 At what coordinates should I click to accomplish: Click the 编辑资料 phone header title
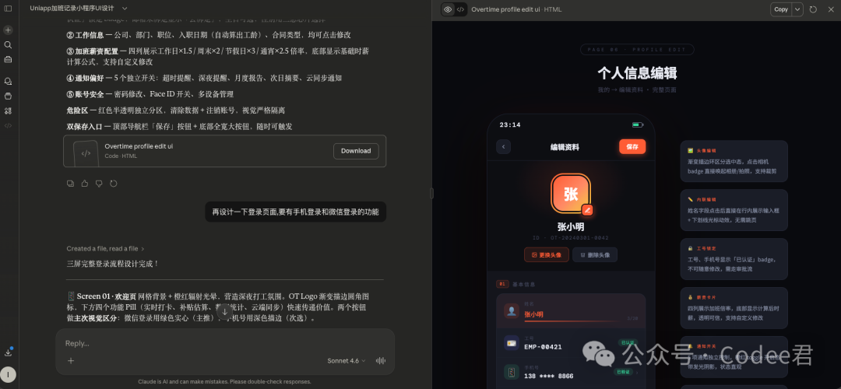point(565,147)
